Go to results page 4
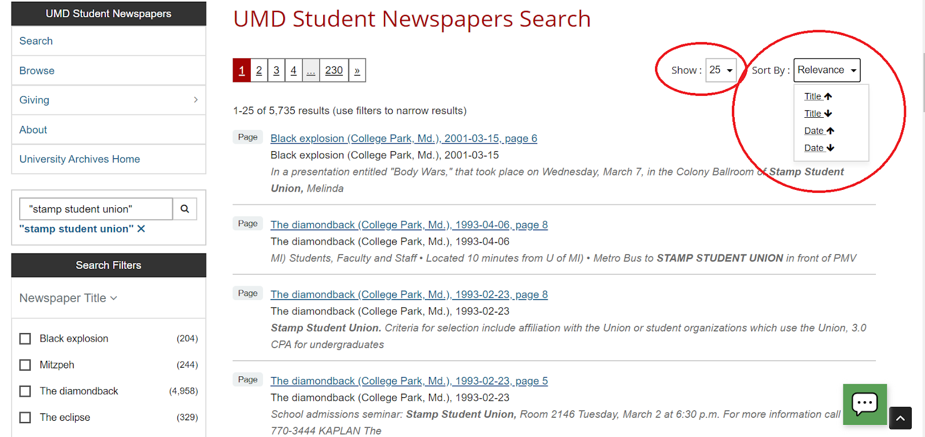Image resolution: width=925 pixels, height=437 pixels. click(294, 70)
